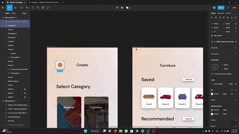Add an Export setting
The width and height of the screenshot is (239, 134).
[x=236, y=126]
